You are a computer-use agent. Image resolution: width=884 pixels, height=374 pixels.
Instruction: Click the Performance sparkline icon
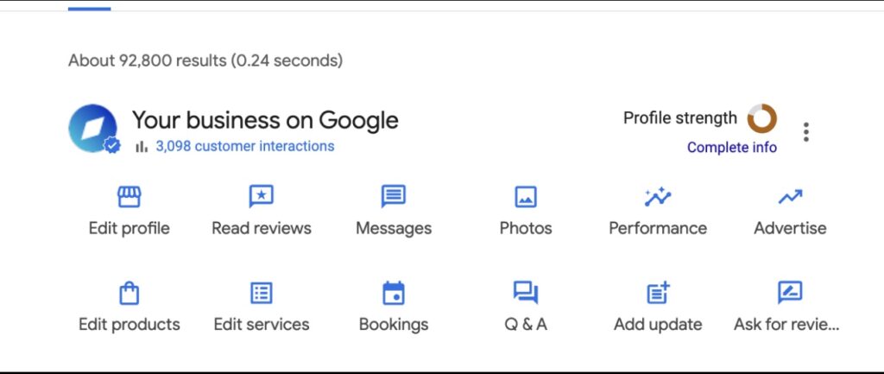pos(658,197)
